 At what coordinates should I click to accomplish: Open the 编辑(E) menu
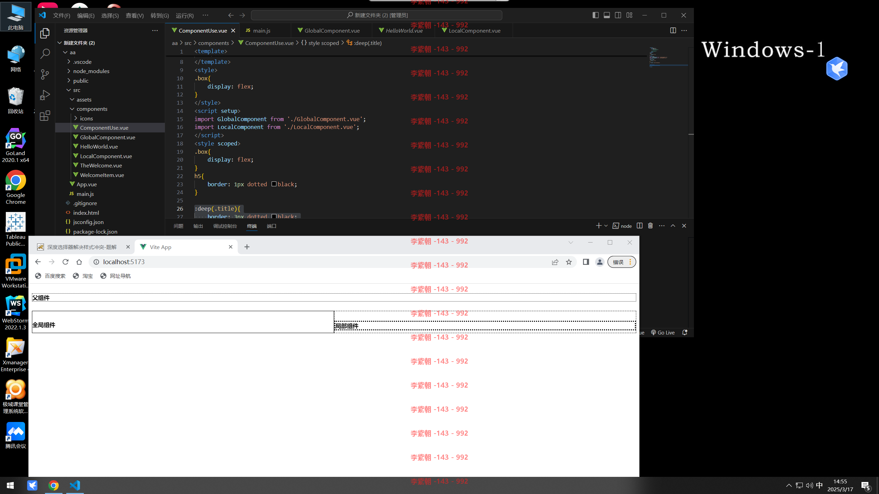(86, 15)
